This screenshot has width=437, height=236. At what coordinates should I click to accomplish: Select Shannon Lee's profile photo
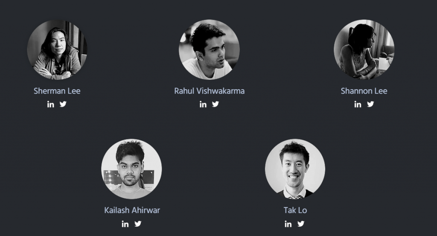click(364, 50)
